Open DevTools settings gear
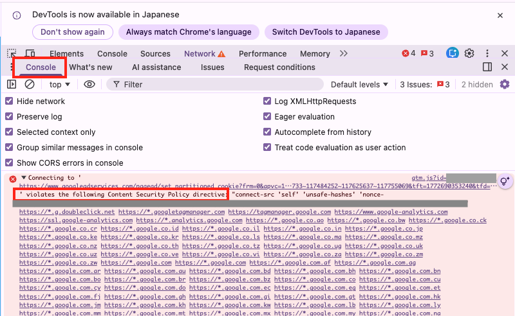This screenshot has width=515, height=316. [469, 53]
